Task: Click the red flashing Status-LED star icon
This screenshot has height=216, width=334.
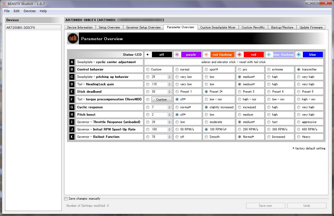Action: [206, 55]
